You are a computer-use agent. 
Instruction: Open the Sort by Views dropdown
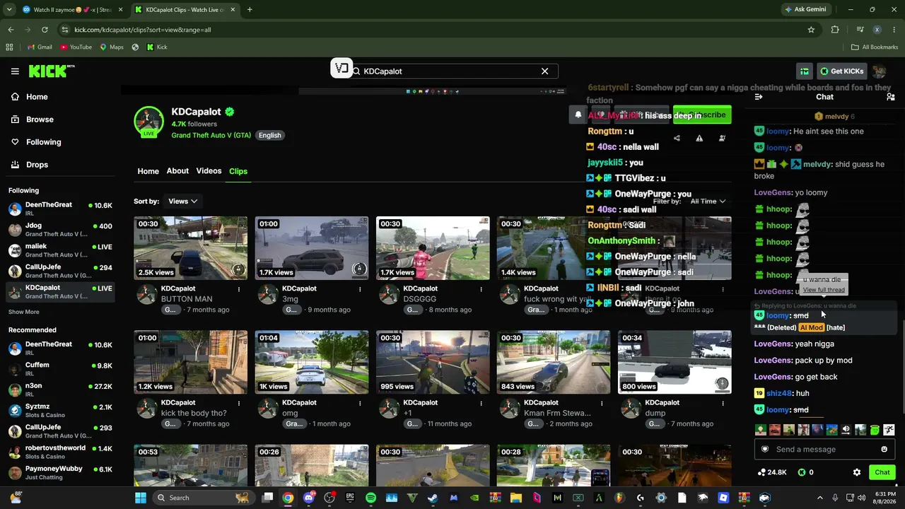pos(182,201)
